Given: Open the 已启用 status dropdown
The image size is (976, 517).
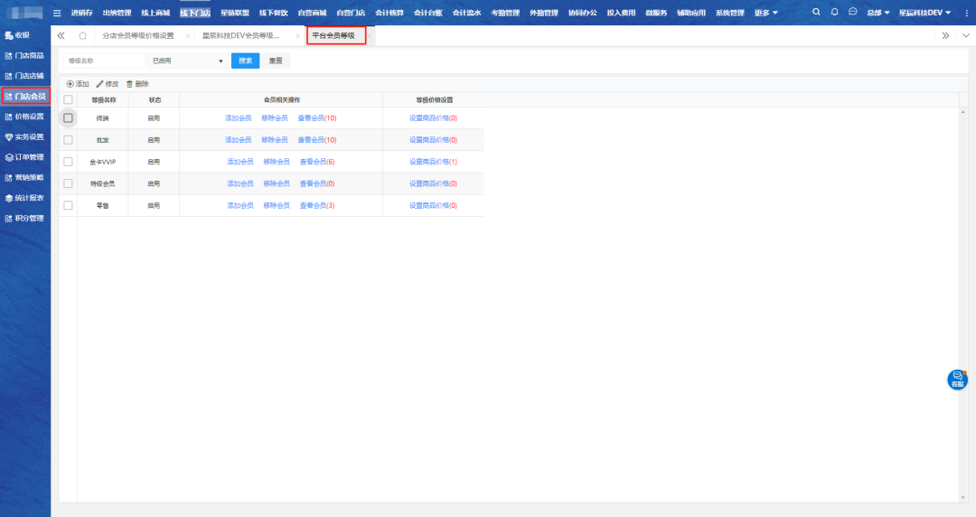Looking at the screenshot, I should coord(188,61).
